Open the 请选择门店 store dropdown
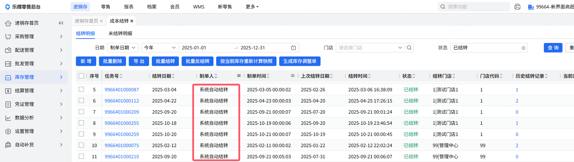Image resolution: width=574 pixels, height=162 pixels. coord(370,48)
